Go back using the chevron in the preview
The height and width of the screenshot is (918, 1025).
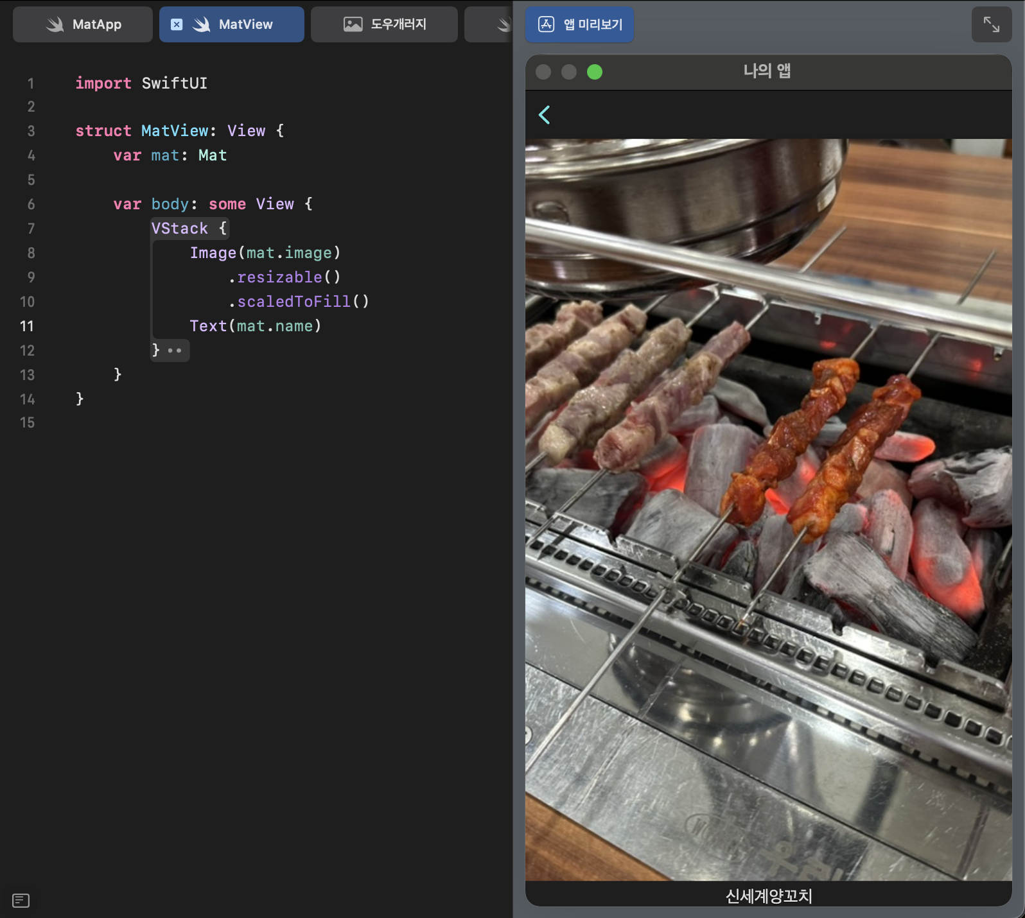(x=545, y=115)
